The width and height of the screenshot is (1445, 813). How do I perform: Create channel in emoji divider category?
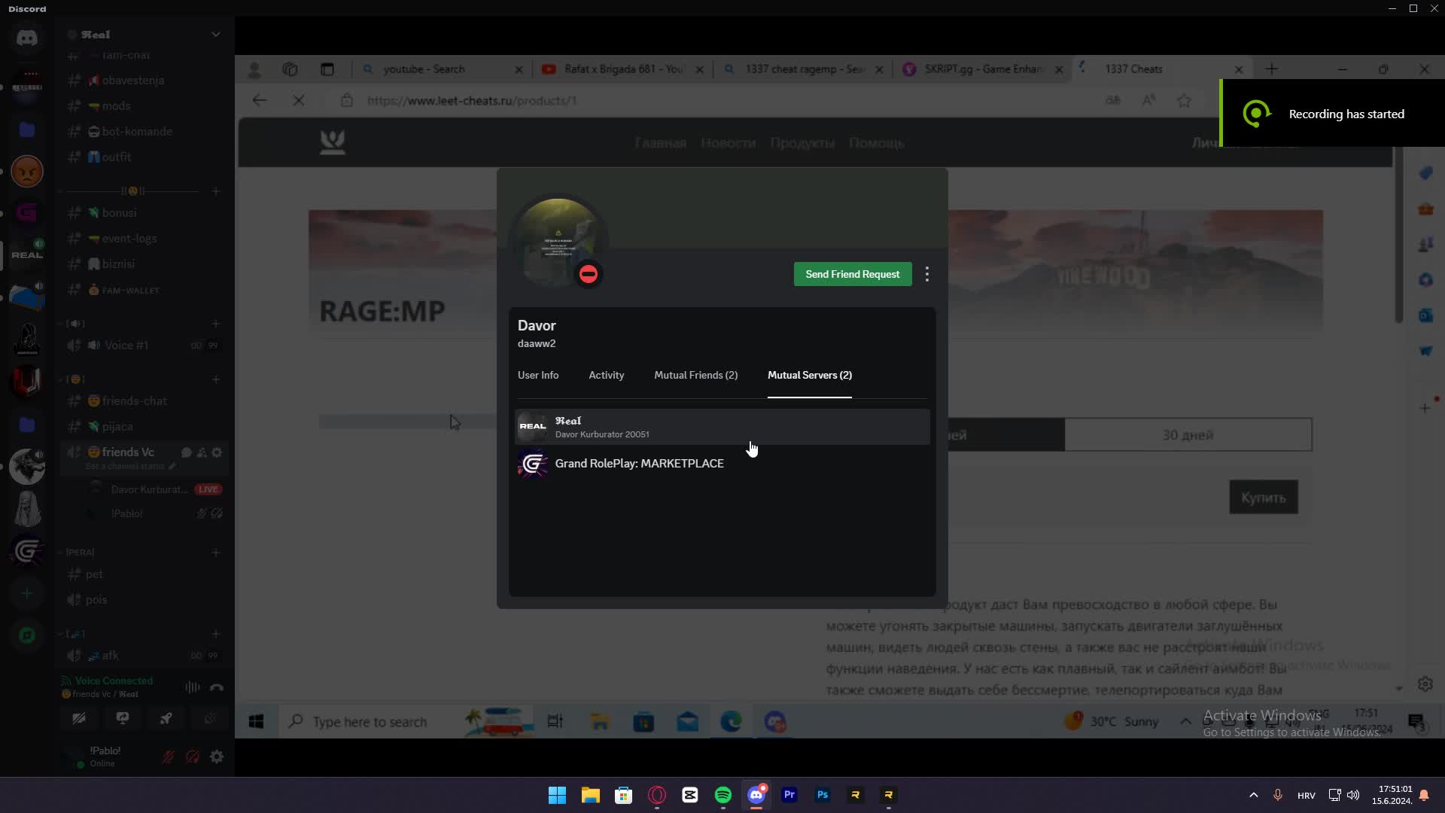216,191
